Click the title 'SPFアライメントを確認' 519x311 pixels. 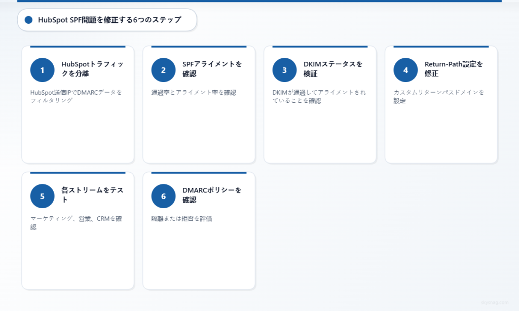(x=212, y=69)
